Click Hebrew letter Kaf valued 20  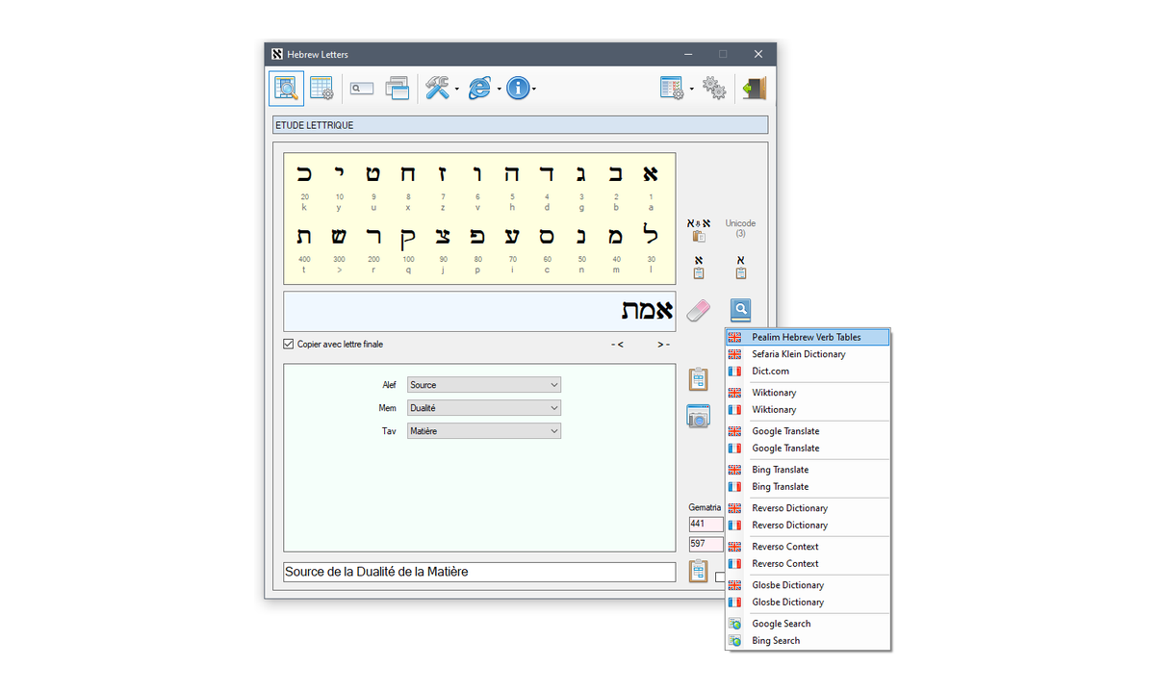coord(304,174)
